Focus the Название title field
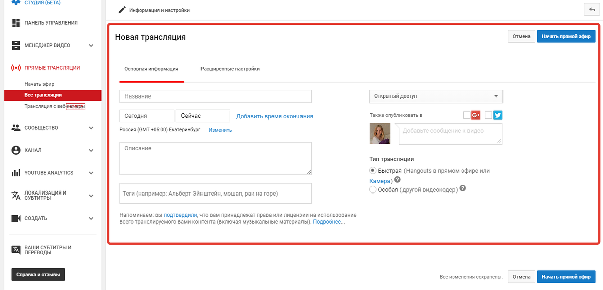603x290 pixels. coord(215,96)
